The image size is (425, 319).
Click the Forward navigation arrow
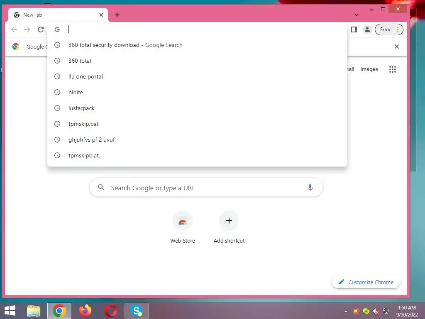pos(27,29)
